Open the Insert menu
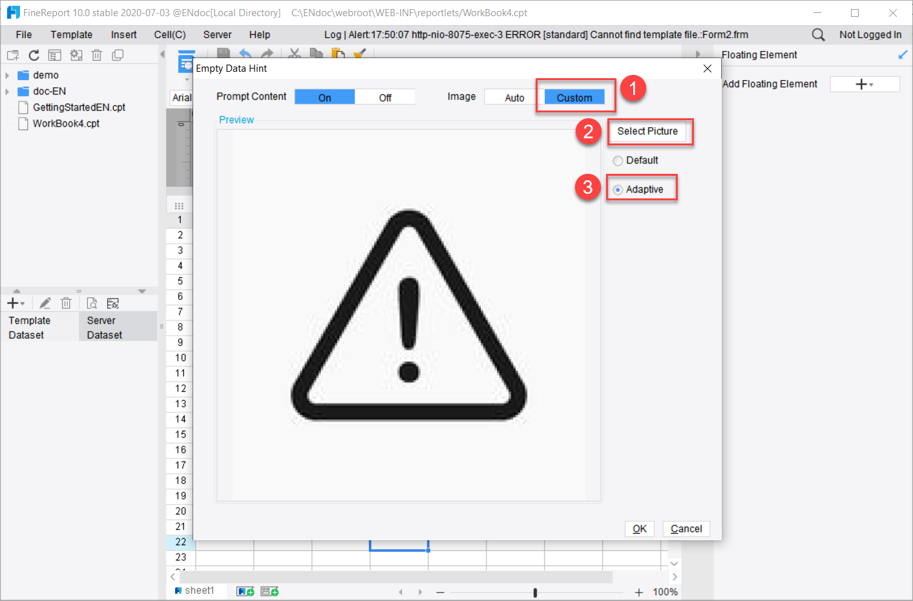This screenshot has height=601, width=913. tap(123, 35)
